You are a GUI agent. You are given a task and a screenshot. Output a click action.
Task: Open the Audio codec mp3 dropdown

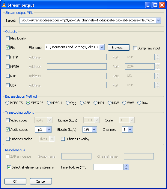tap(49, 130)
